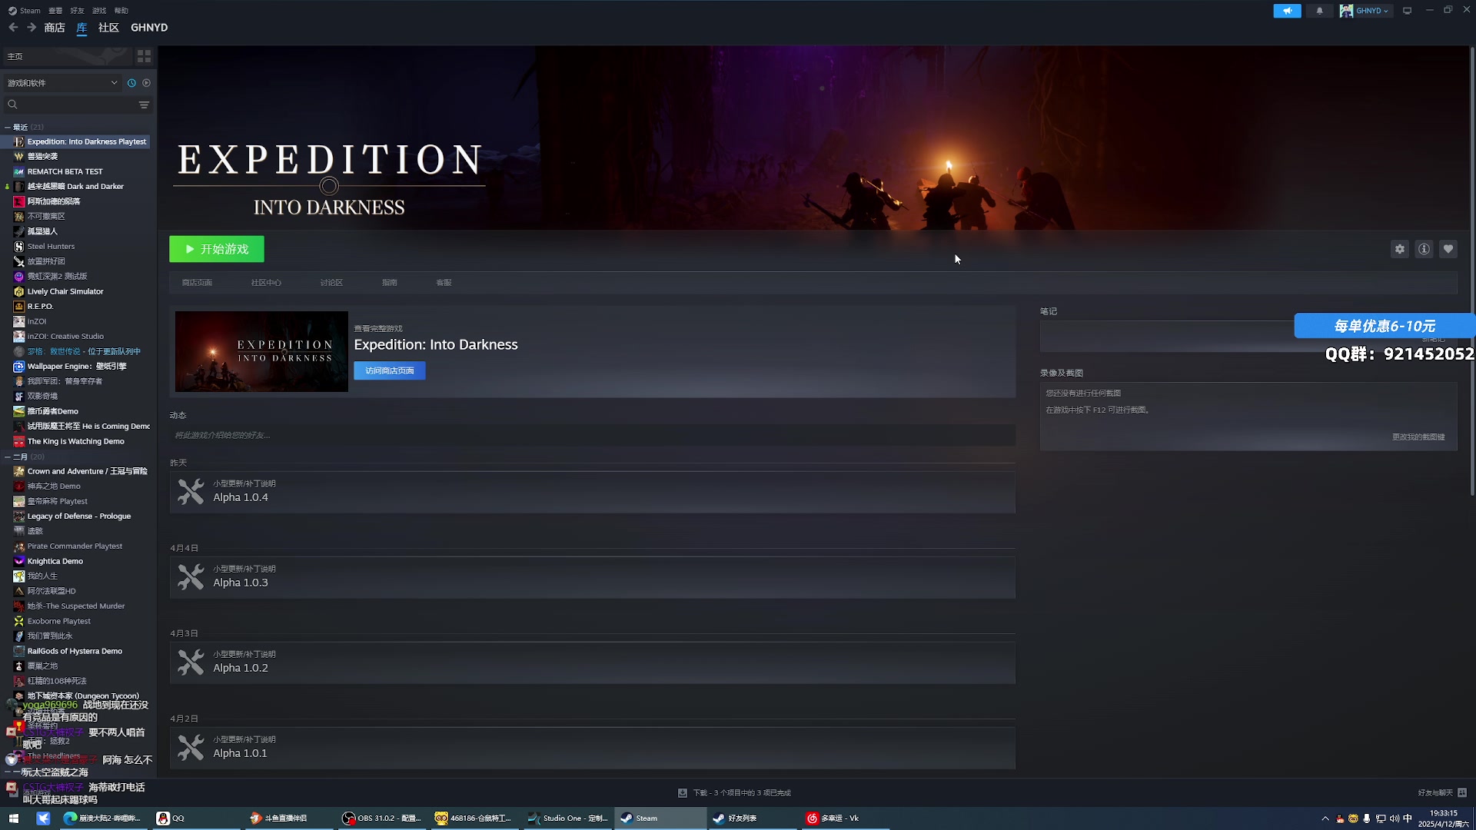The image size is (1476, 830).
Task: Open 商店页面 game link
Action: click(x=197, y=283)
